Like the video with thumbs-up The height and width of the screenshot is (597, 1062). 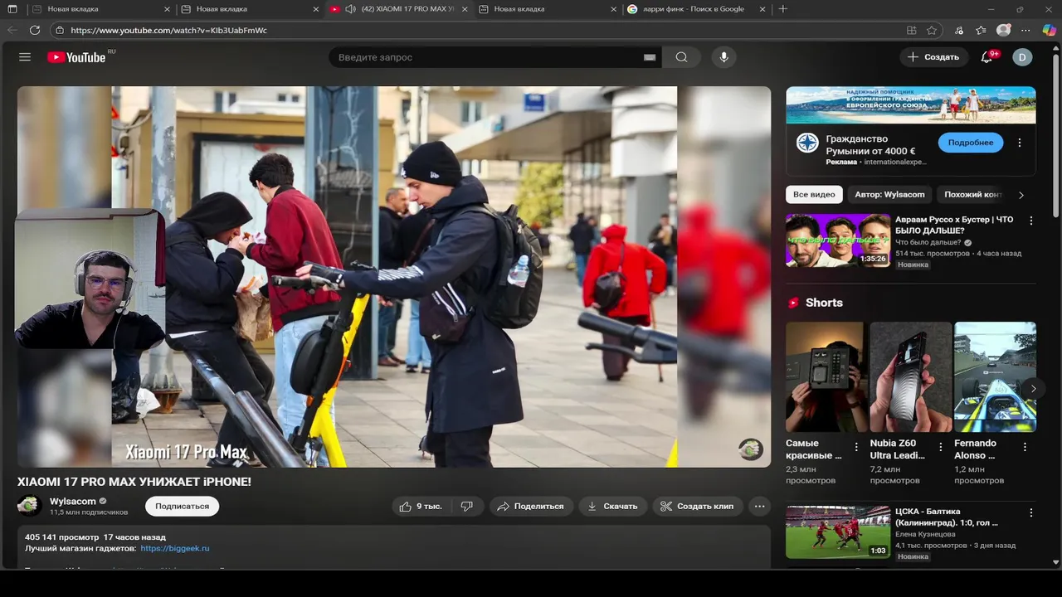(x=421, y=506)
